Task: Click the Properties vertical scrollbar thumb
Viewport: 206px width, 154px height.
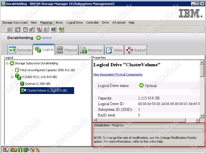Action: coord(202,71)
